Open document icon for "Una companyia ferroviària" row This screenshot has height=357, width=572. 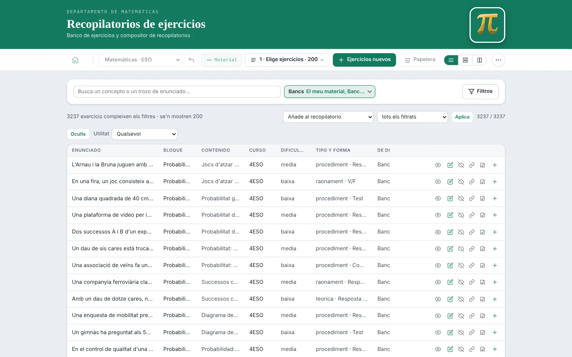pos(482,282)
